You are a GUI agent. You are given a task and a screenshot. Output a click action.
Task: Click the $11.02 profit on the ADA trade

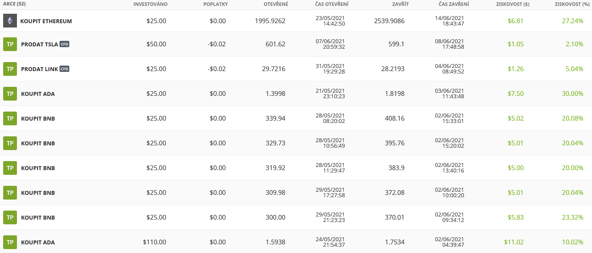pyautogui.click(x=514, y=242)
